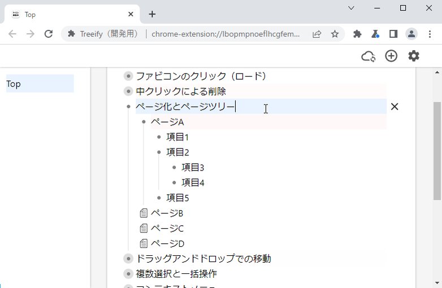Viewport: 442px width, 288px height.
Task: Open the Chrome profile avatar
Action: 411,34
